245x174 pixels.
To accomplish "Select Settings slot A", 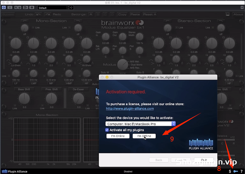I will coord(91,14).
